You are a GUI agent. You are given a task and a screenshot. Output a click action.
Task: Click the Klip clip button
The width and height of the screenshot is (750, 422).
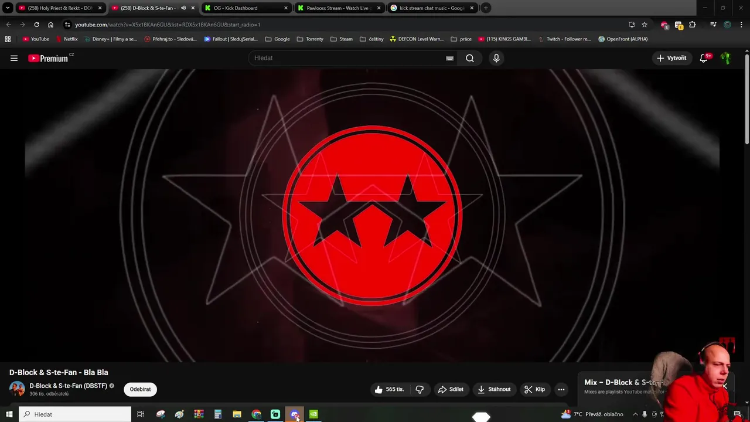click(534, 389)
